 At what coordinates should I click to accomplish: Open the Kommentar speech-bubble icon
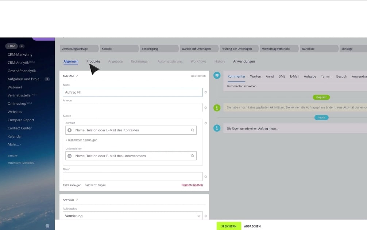[x=217, y=75]
